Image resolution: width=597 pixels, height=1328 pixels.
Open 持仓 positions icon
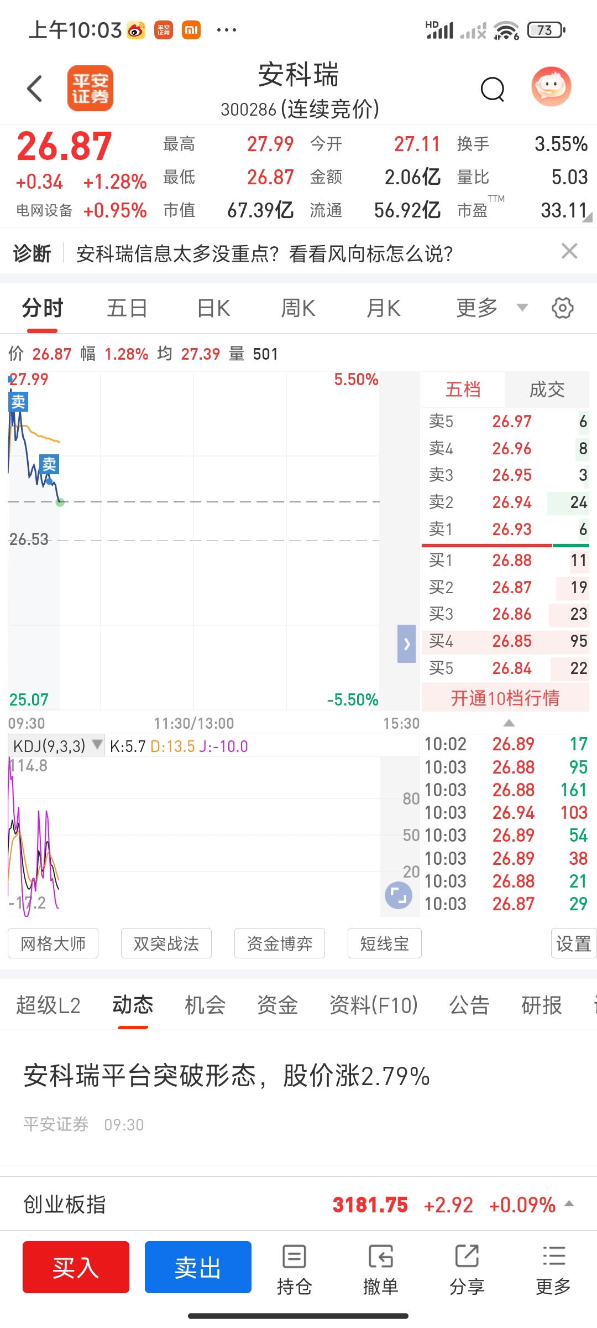click(x=294, y=1269)
